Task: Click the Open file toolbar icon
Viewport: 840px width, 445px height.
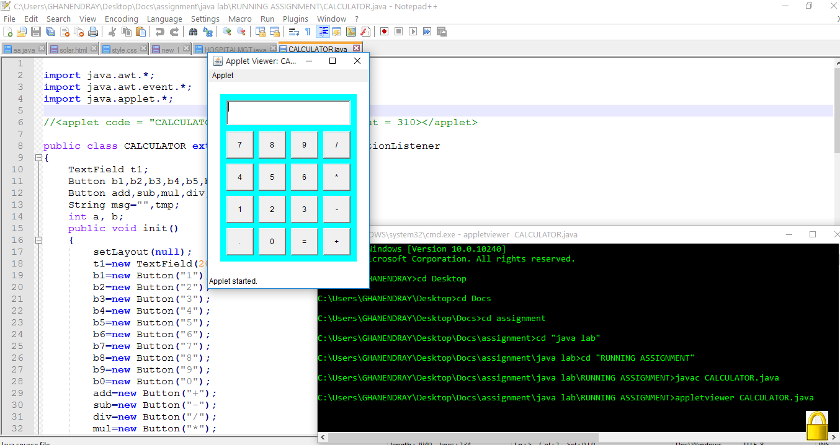Action: click(x=22, y=32)
